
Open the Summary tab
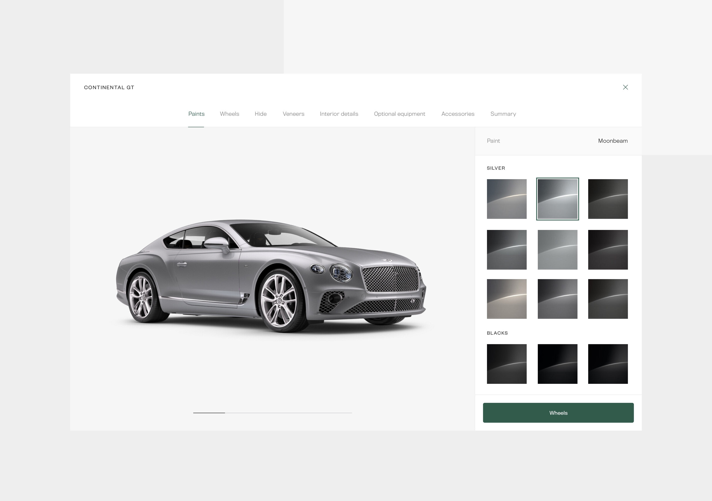point(503,113)
